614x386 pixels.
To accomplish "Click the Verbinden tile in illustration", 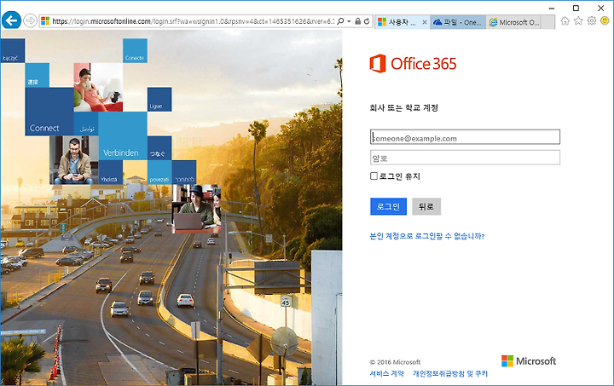I will point(123,136).
